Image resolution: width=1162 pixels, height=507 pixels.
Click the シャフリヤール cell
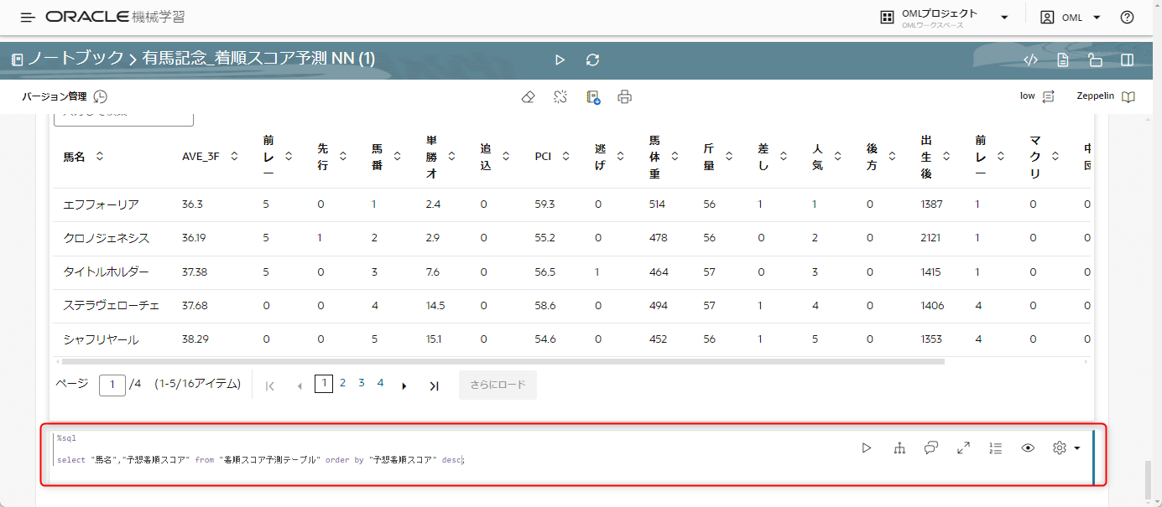tap(102, 339)
